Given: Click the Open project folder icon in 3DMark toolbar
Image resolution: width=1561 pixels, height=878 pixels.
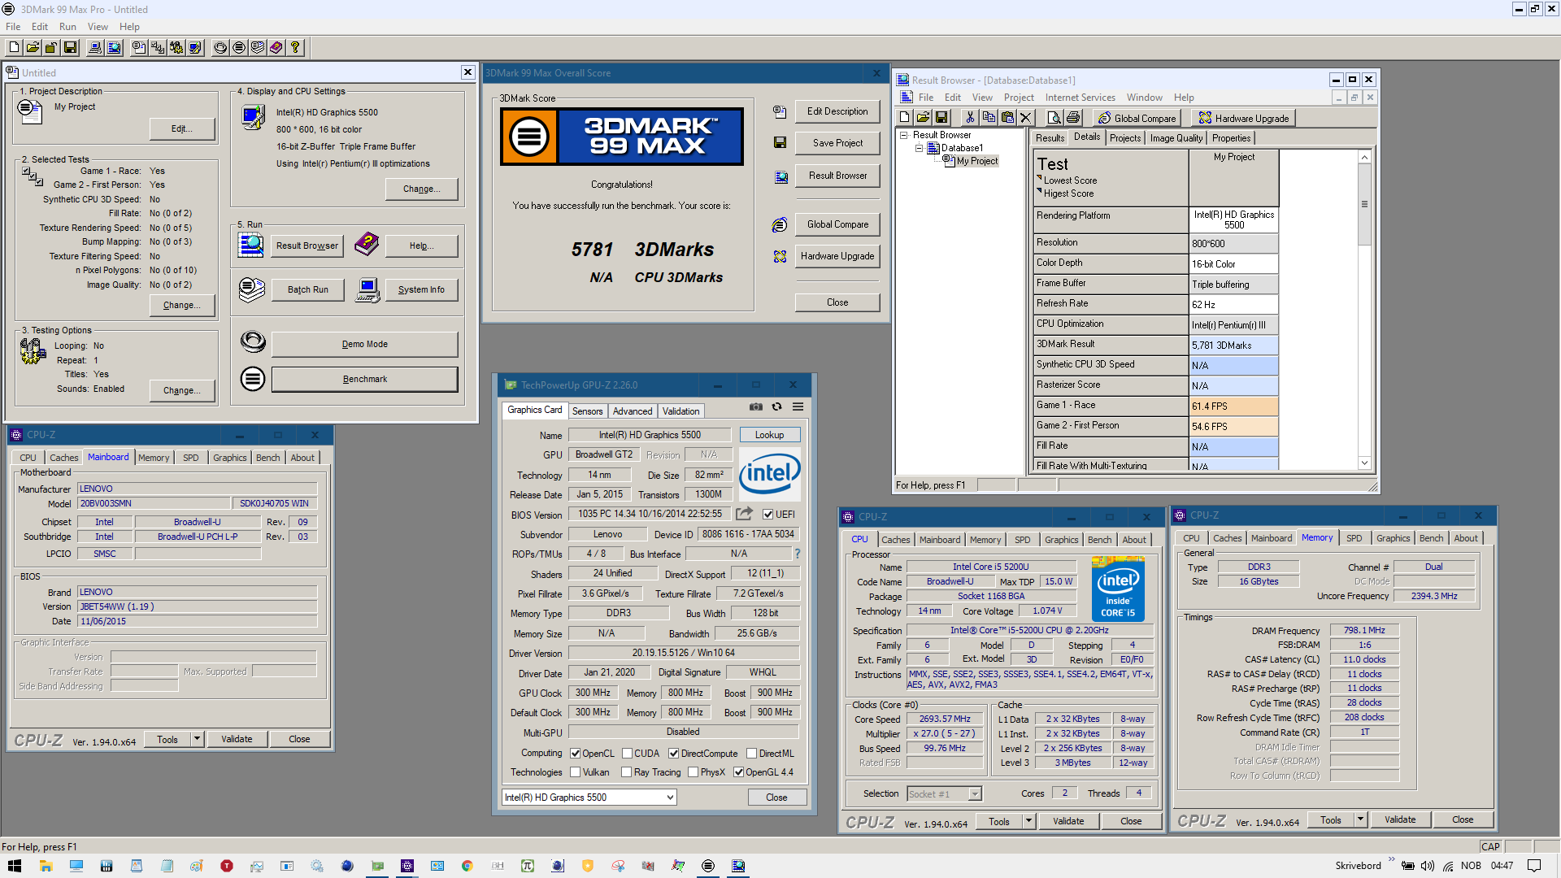Looking at the screenshot, I should 33,48.
